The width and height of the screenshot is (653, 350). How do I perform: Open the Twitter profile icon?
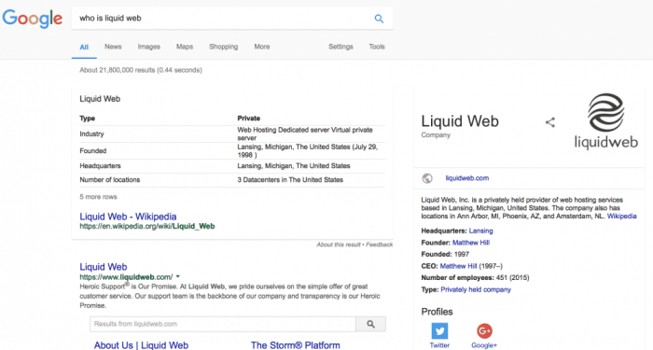pos(439,330)
